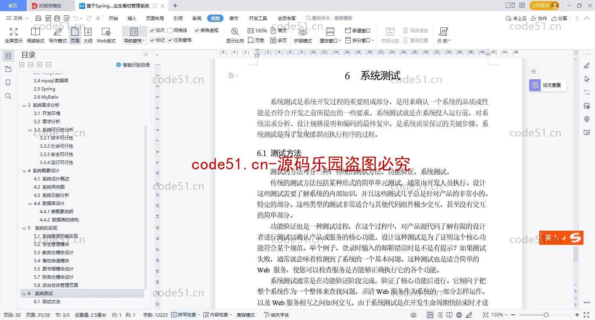595x320 pixels.
Task: Open the 开发工具 ribbon tab
Action: pos(258,18)
